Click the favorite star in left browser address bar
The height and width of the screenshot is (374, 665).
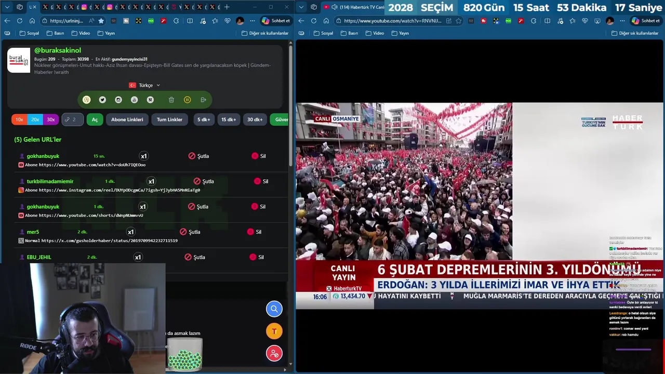point(101,21)
